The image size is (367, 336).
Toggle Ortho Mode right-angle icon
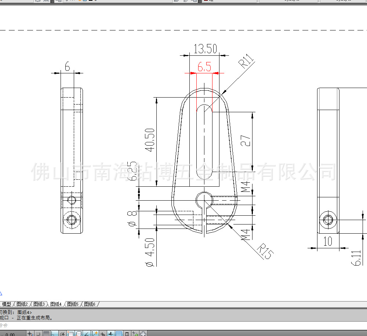pos(54,334)
